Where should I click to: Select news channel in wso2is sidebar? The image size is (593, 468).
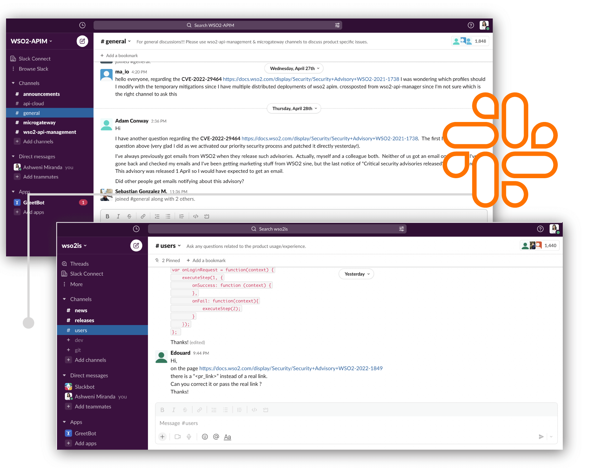click(x=102, y=310)
